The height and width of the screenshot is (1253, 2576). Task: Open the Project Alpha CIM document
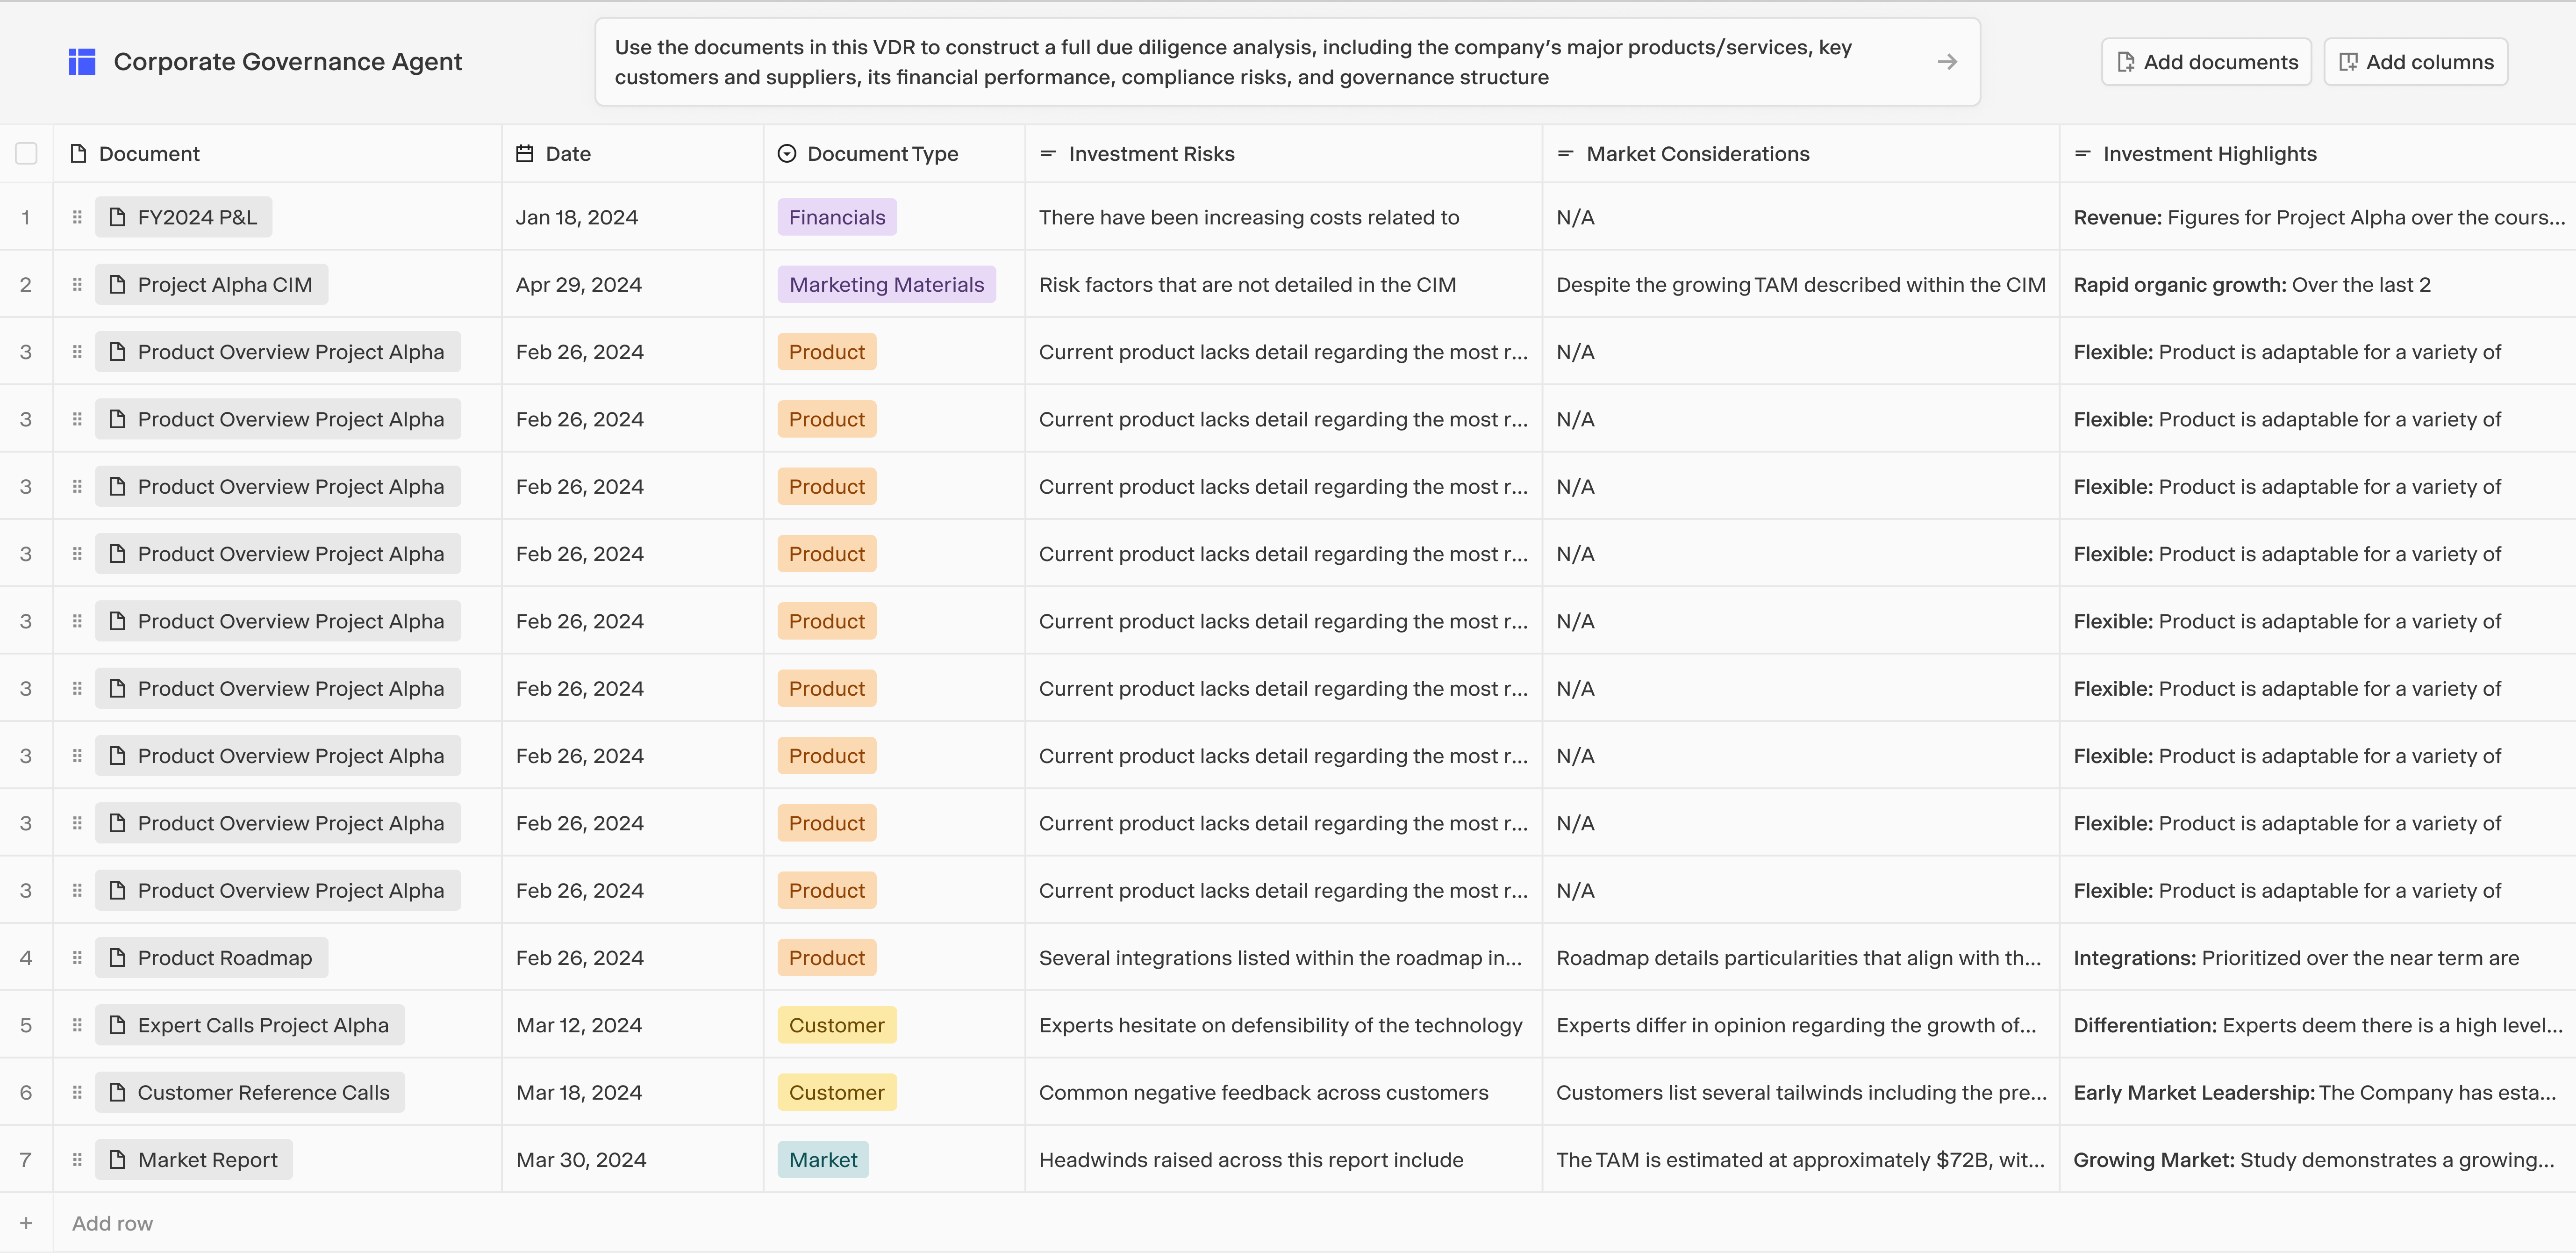click(x=210, y=284)
